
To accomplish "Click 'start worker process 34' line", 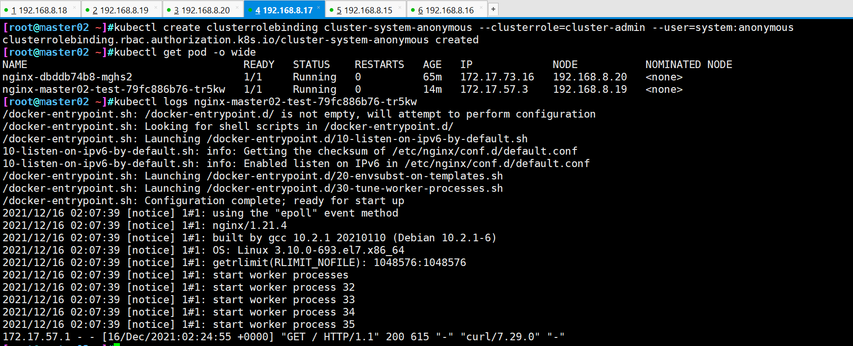I will coord(178,312).
